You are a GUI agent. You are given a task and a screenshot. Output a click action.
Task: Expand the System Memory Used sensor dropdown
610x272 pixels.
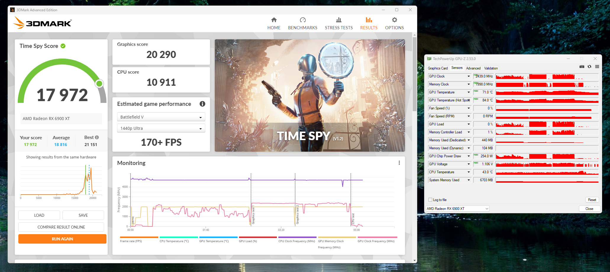point(469,180)
